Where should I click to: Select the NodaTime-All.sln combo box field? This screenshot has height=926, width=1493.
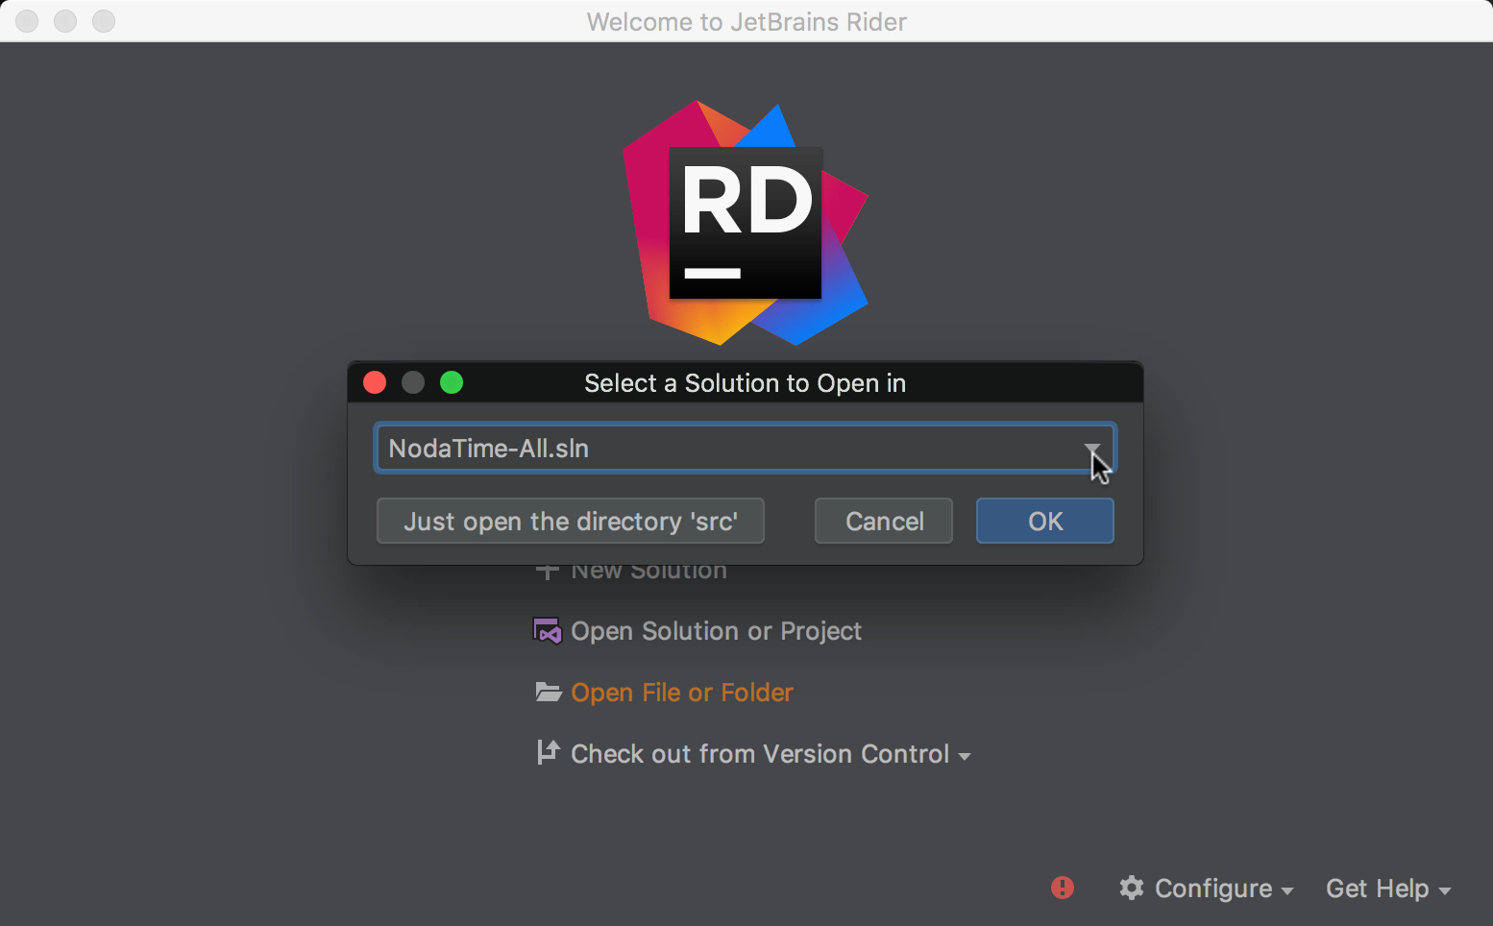coord(746,449)
